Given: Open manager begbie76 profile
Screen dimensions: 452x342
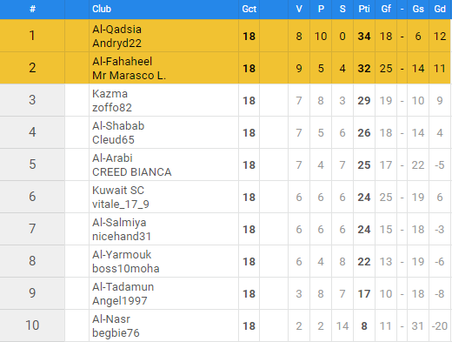Looking at the screenshot, I should pos(116,333).
